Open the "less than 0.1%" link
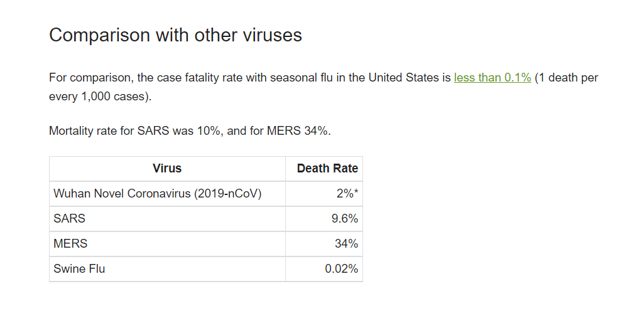642x311 pixels. [492, 78]
